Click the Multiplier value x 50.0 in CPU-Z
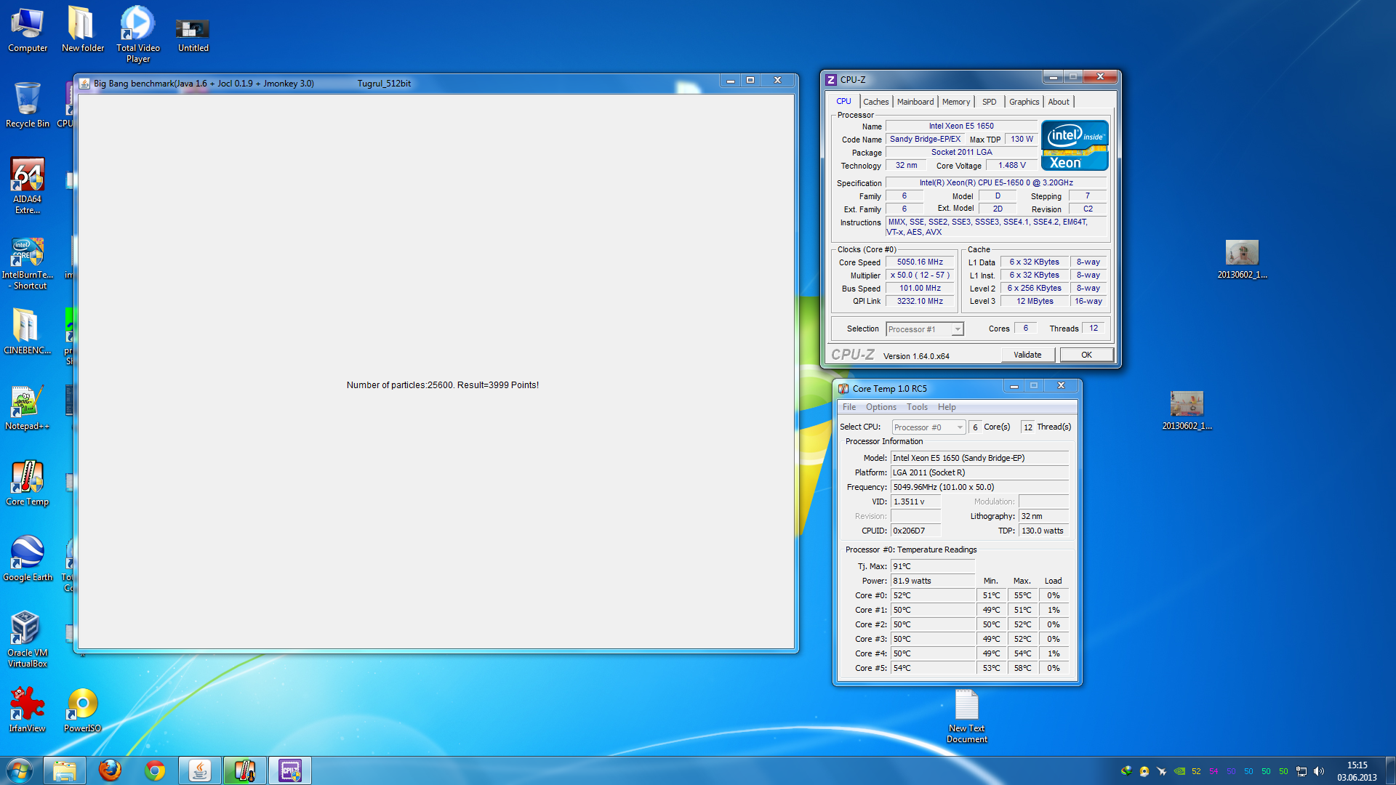Screen dimensions: 1396x785 click(x=920, y=275)
